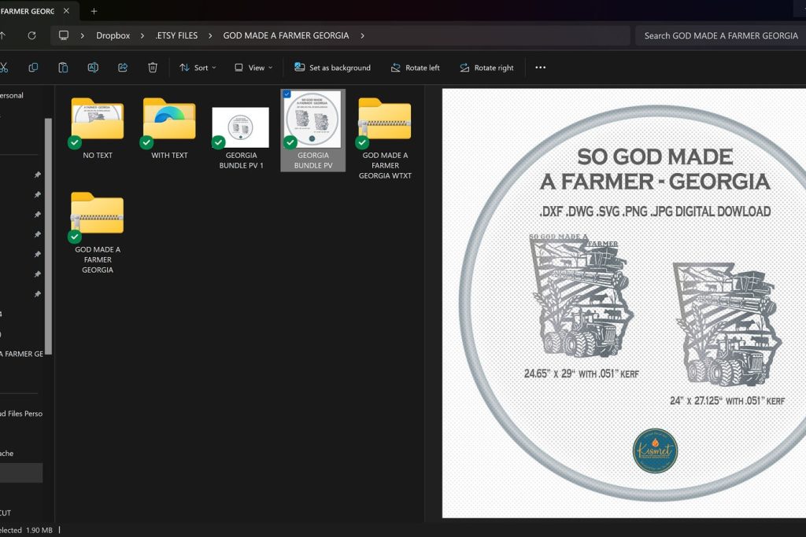Viewport: 806px width, 537px height.
Task: Click the Rotate left button
Action: (416, 68)
